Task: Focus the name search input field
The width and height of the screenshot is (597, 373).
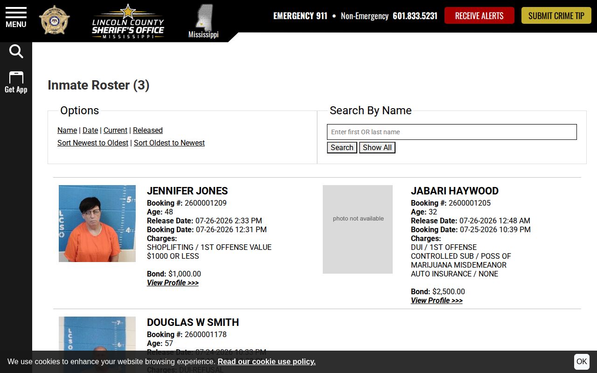Action: tap(452, 132)
